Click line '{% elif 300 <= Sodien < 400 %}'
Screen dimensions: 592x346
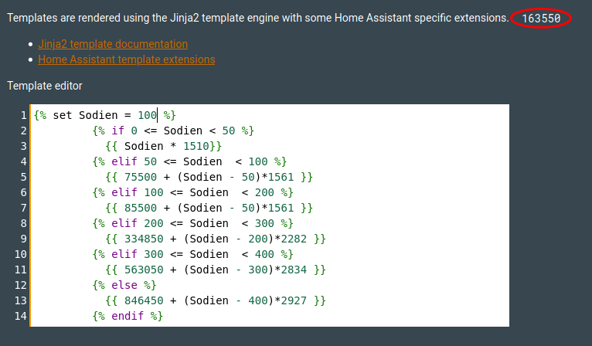click(x=193, y=254)
